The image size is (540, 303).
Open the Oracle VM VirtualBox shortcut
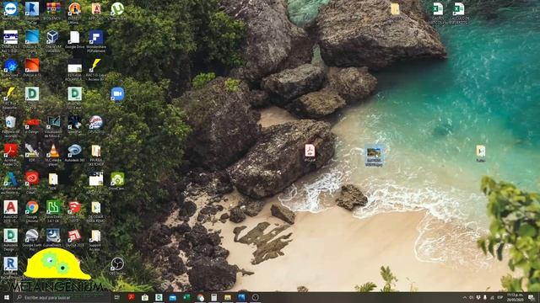(52, 37)
